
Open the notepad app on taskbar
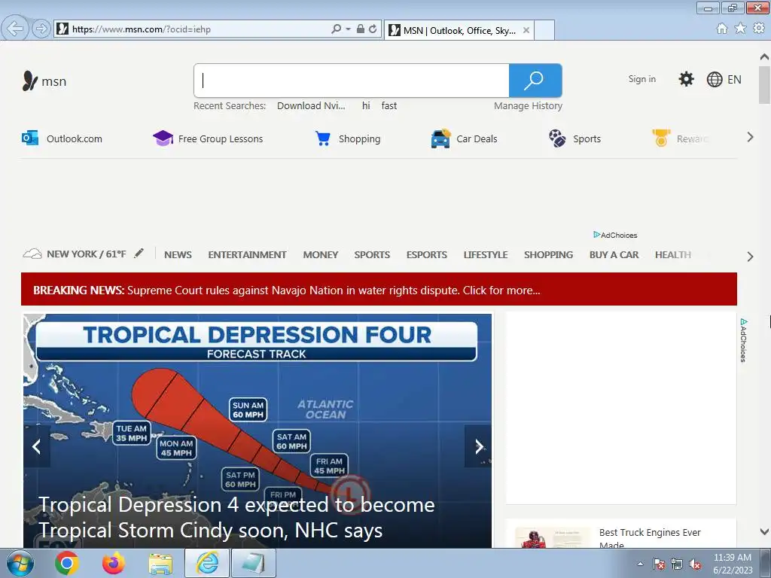coord(254,563)
